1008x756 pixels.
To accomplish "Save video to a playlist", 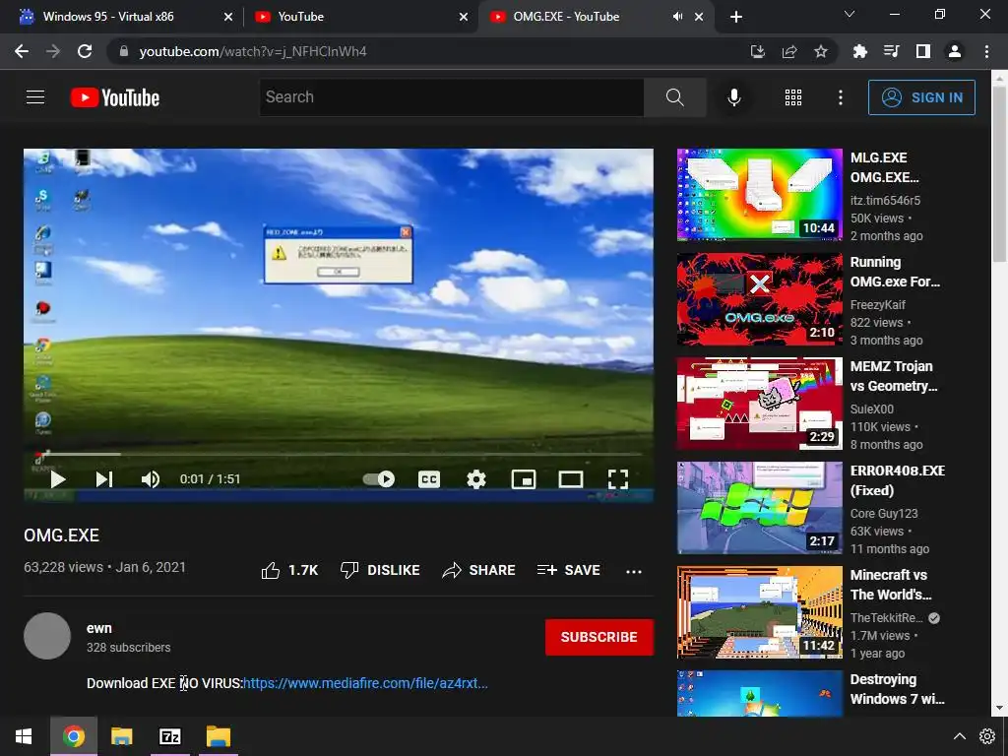I will pyautogui.click(x=568, y=570).
